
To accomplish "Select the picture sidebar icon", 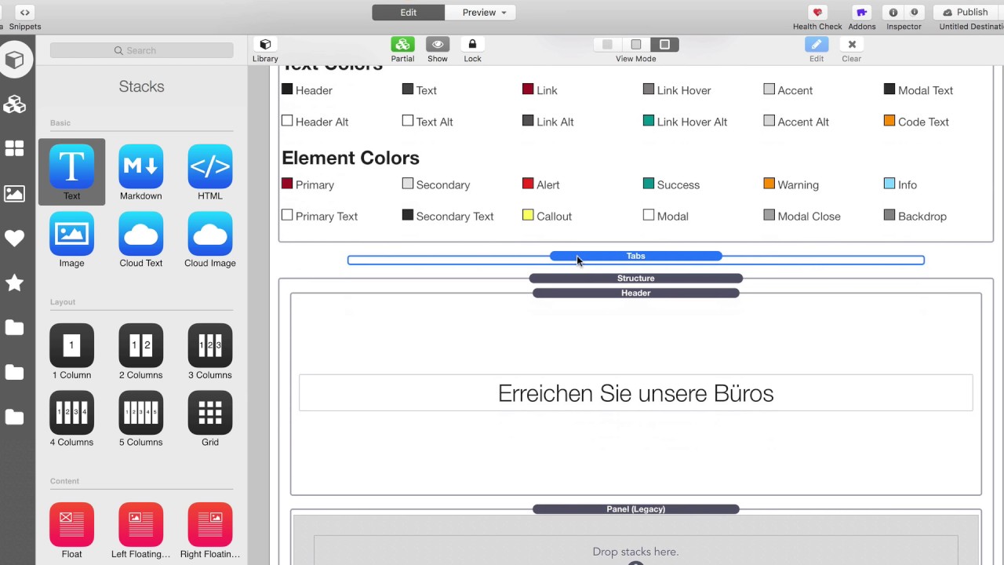I will [14, 193].
